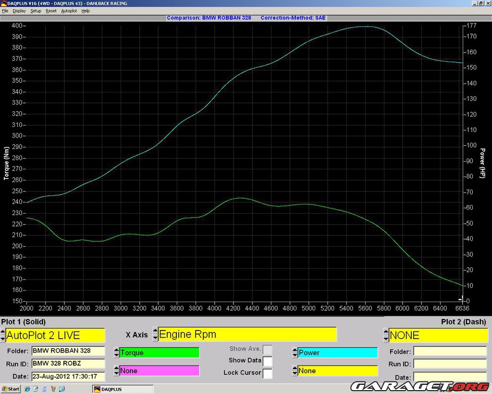
Task: Toggle the greyed Show Ave. checkbox
Action: [267, 349]
